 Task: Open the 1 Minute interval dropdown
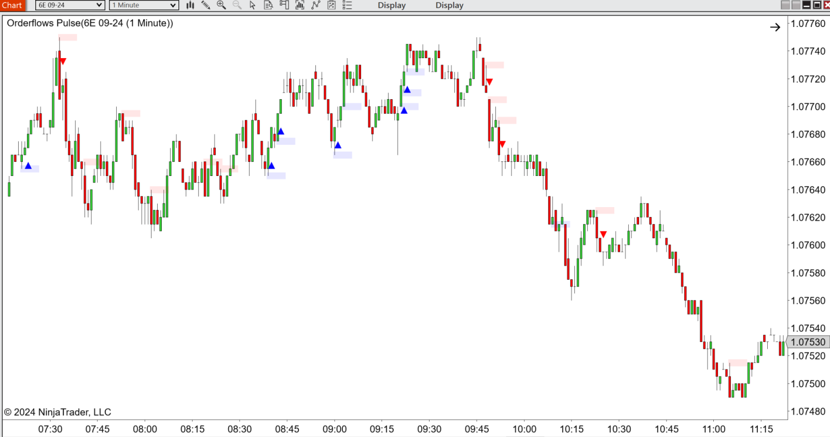coord(144,5)
